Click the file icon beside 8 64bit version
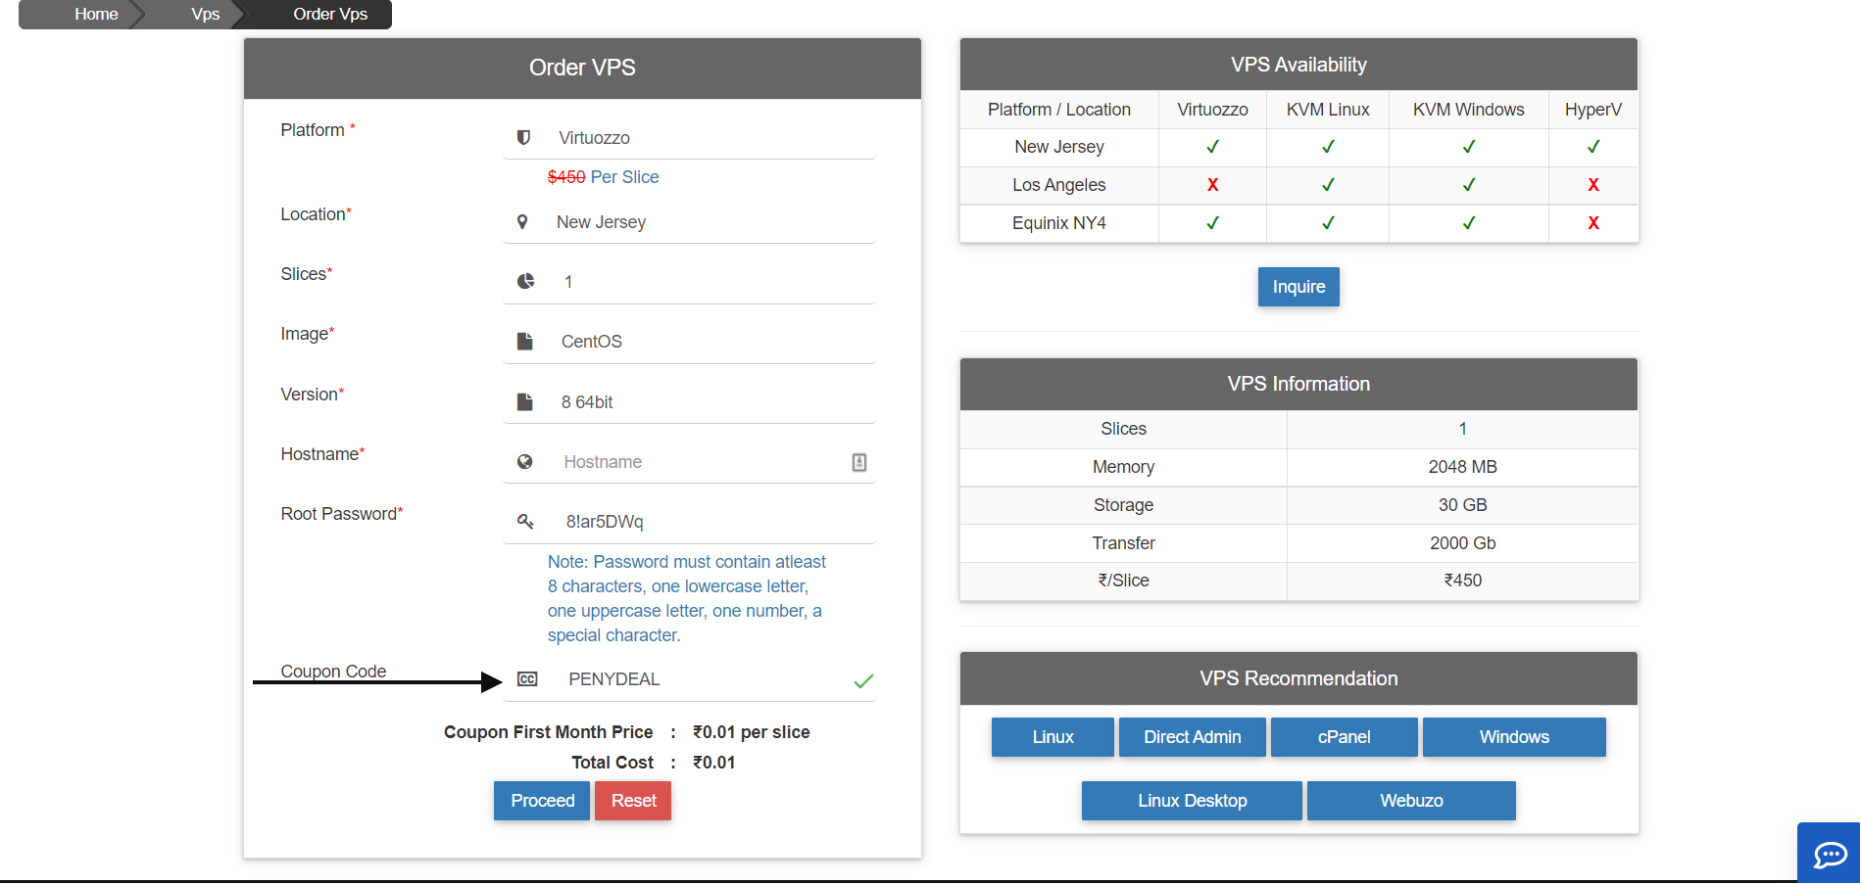Screen dimensions: 1861x884 [x=525, y=402]
